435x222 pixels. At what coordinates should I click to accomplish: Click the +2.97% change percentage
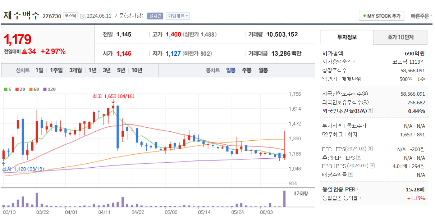53,51
